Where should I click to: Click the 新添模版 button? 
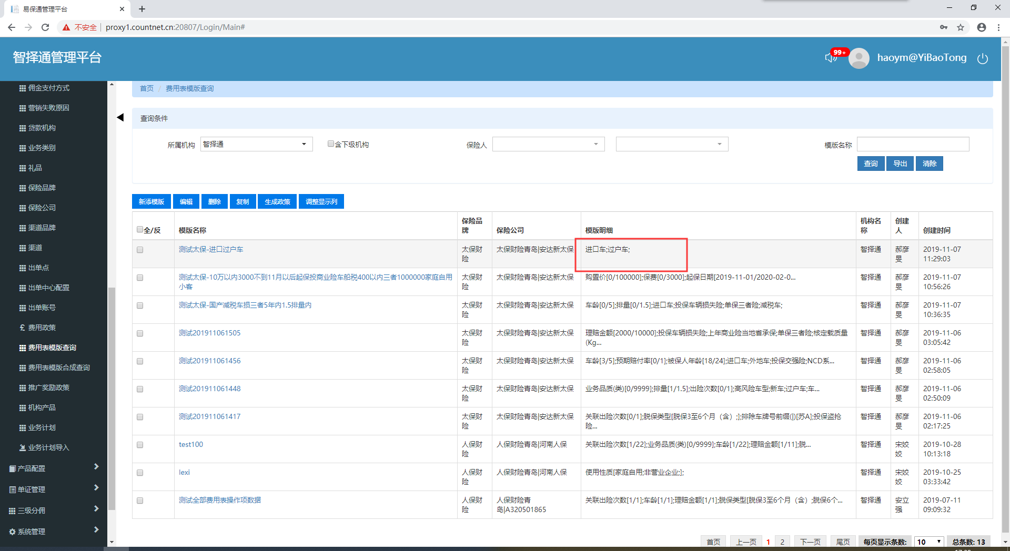click(x=151, y=202)
